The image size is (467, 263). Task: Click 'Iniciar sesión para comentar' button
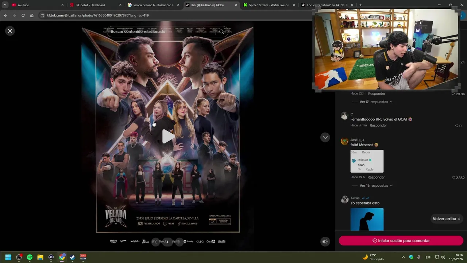[x=401, y=241]
